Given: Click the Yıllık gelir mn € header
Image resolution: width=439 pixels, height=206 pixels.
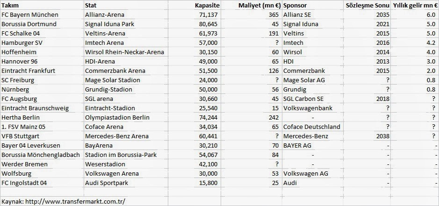Looking at the screenshot, I should click(x=415, y=5).
